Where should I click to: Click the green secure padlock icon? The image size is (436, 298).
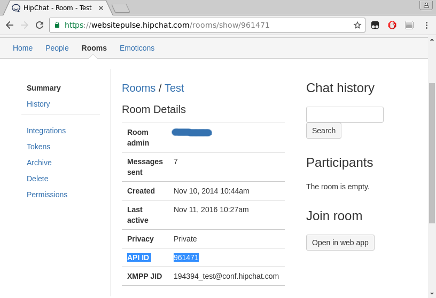pyautogui.click(x=57, y=25)
